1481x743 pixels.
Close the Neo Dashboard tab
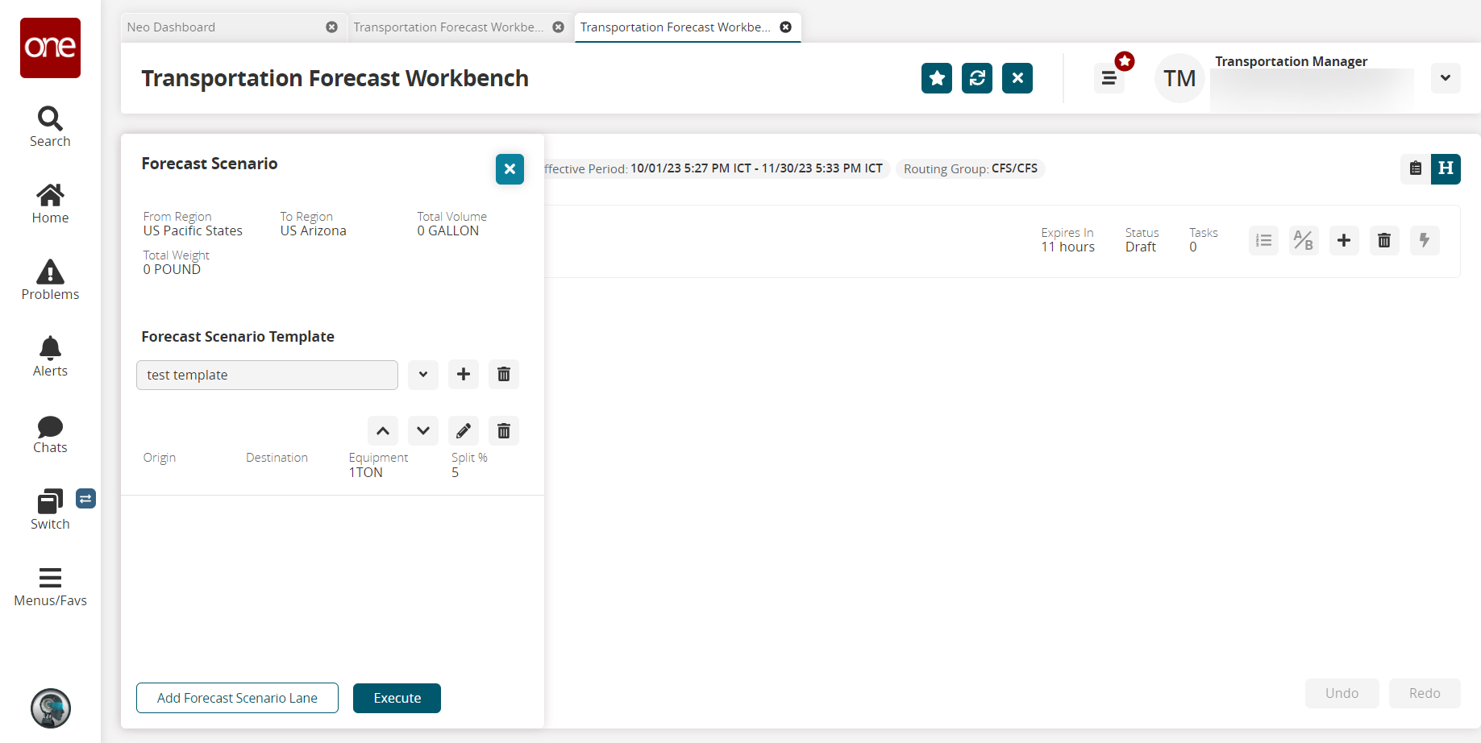[331, 27]
